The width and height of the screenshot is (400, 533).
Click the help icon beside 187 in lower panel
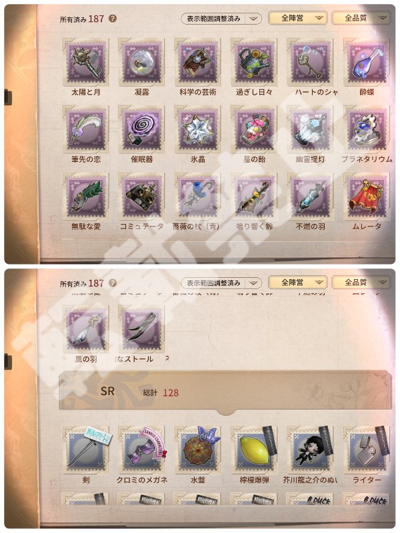113,282
